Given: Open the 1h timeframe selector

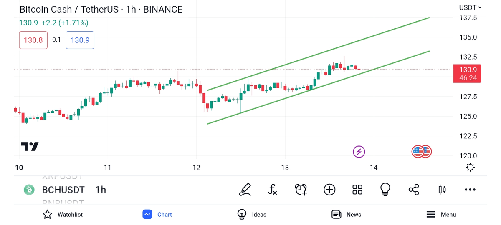Looking at the screenshot, I should point(101,190).
